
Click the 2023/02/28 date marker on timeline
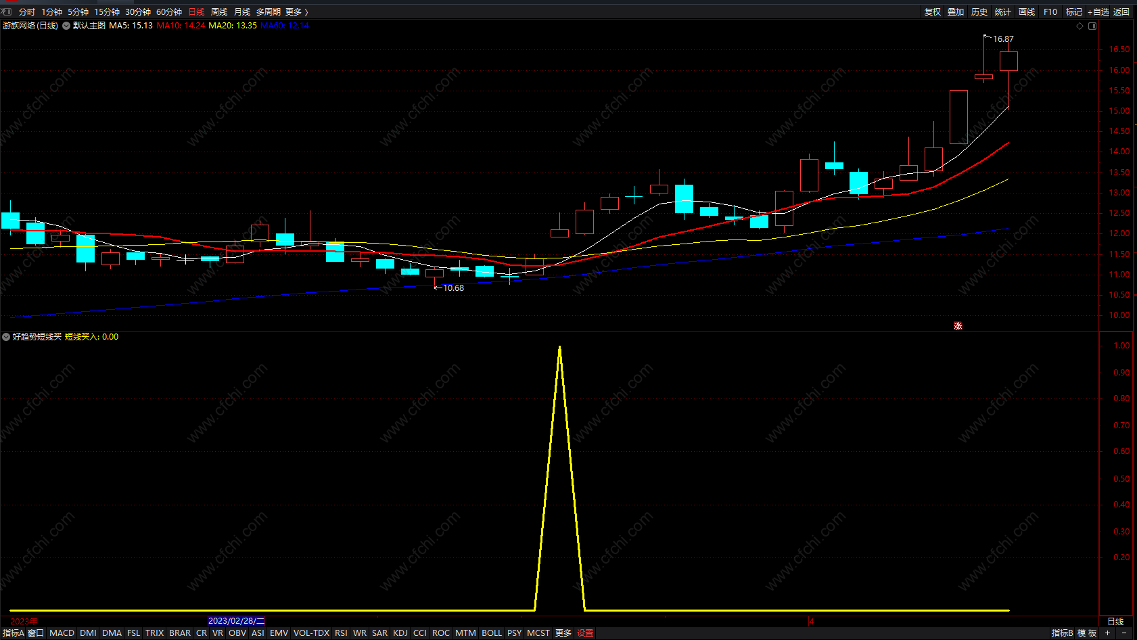[x=236, y=621]
